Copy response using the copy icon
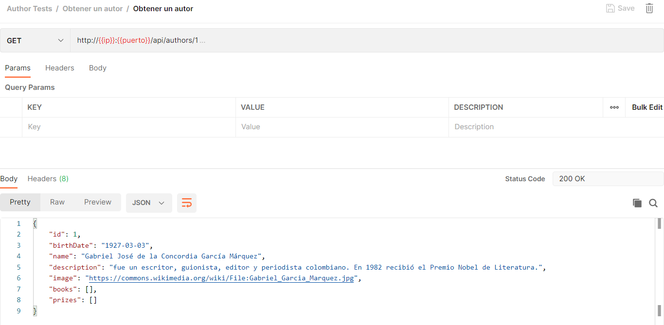664x325 pixels. coord(637,203)
